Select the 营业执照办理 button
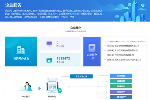 pos(81,76)
